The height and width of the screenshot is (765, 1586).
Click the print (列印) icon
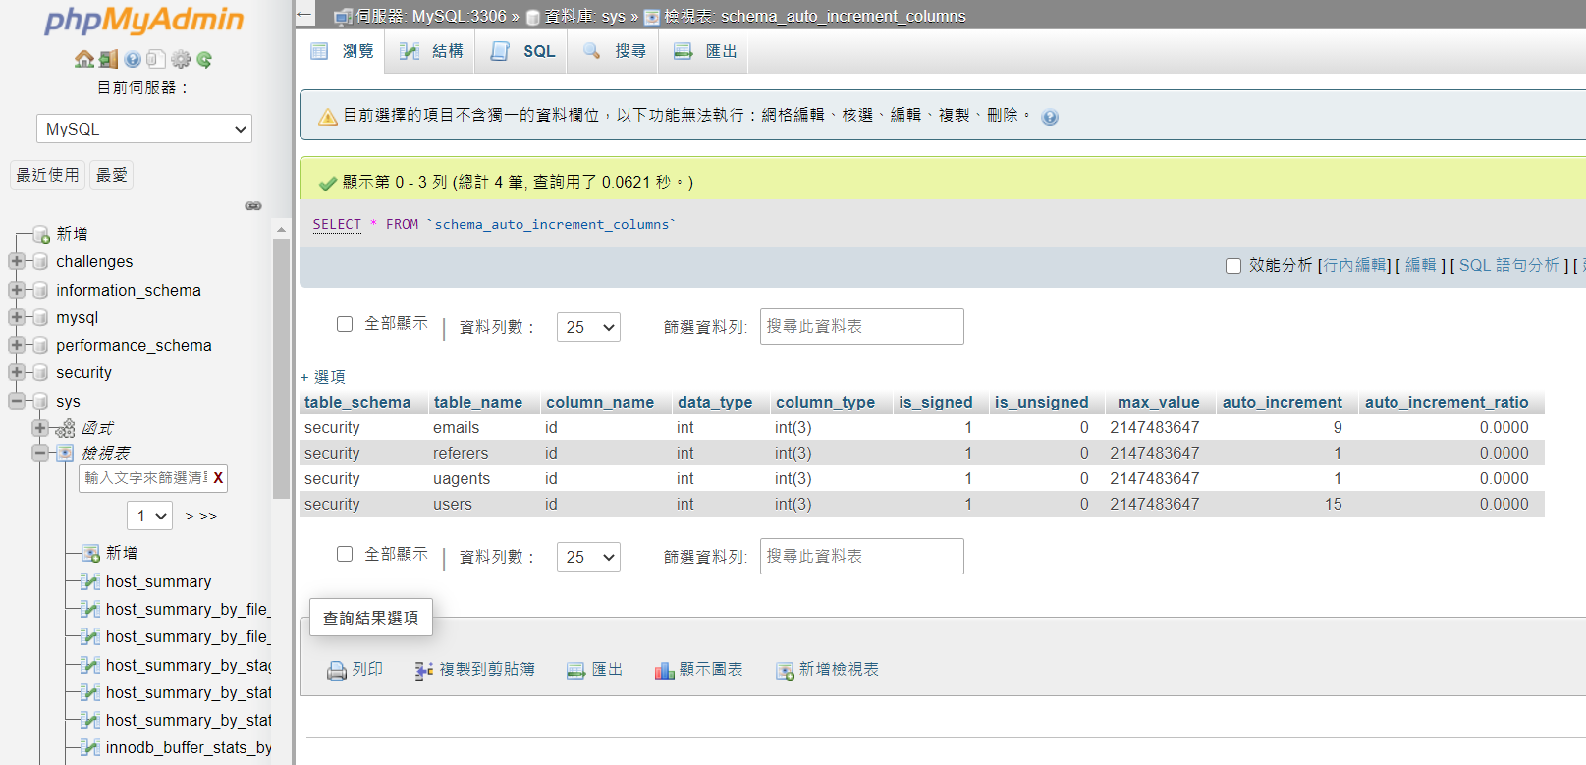pos(337,670)
